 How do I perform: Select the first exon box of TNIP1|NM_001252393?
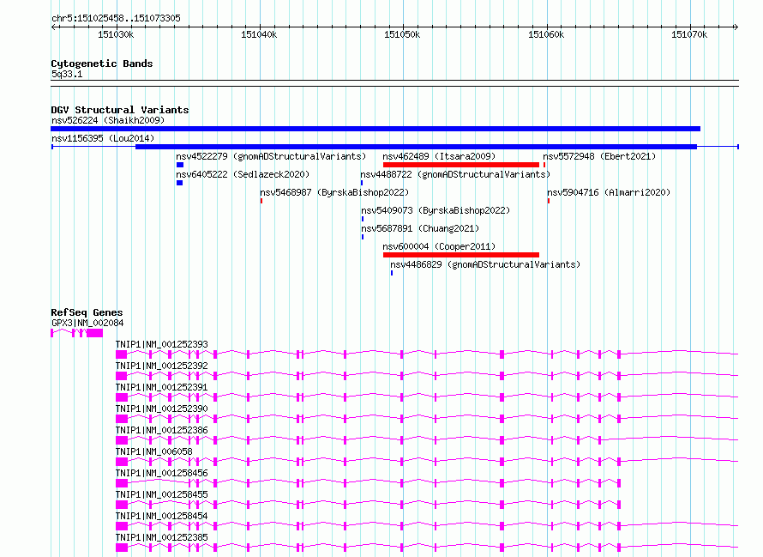coord(121,354)
